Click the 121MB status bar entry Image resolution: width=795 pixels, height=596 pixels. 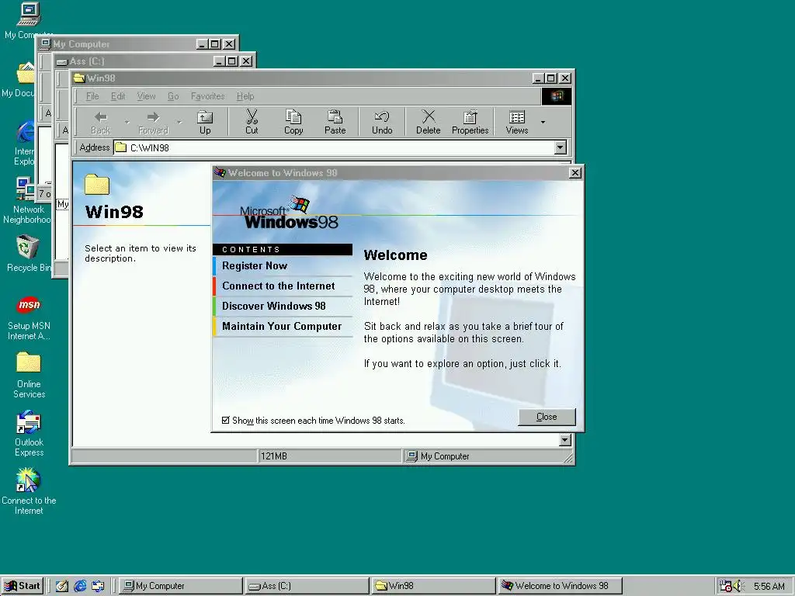click(329, 456)
